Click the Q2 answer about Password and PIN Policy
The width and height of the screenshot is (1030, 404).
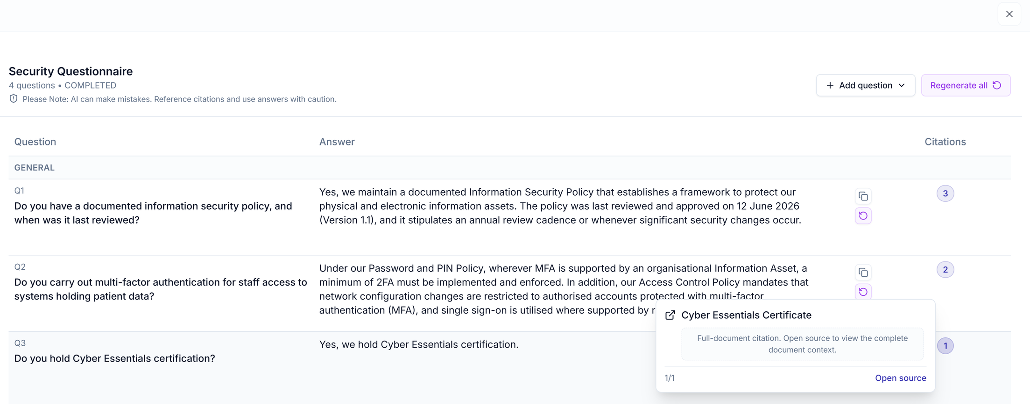click(x=564, y=289)
